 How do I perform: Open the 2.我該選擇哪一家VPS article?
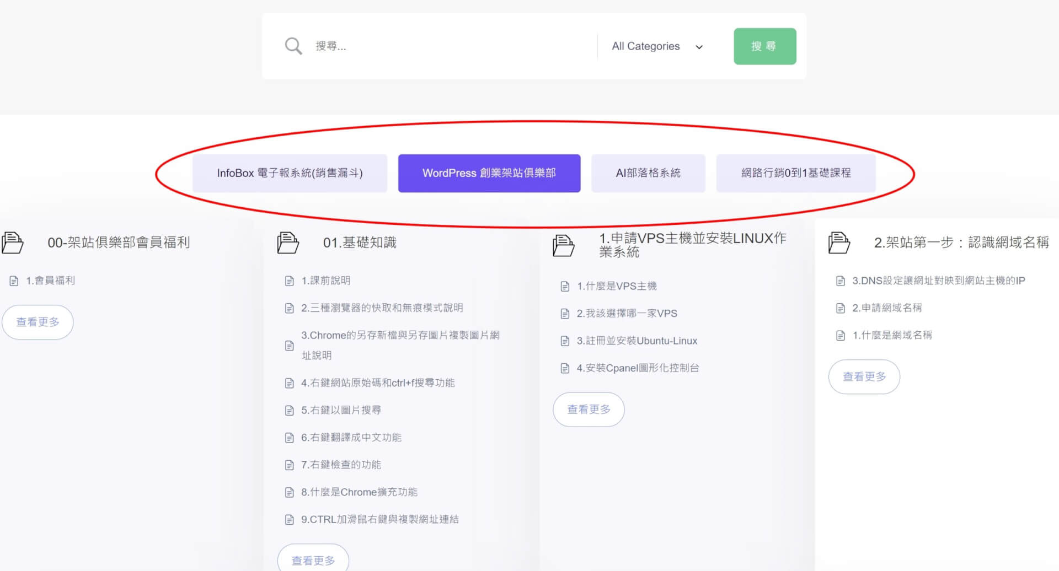pos(627,313)
